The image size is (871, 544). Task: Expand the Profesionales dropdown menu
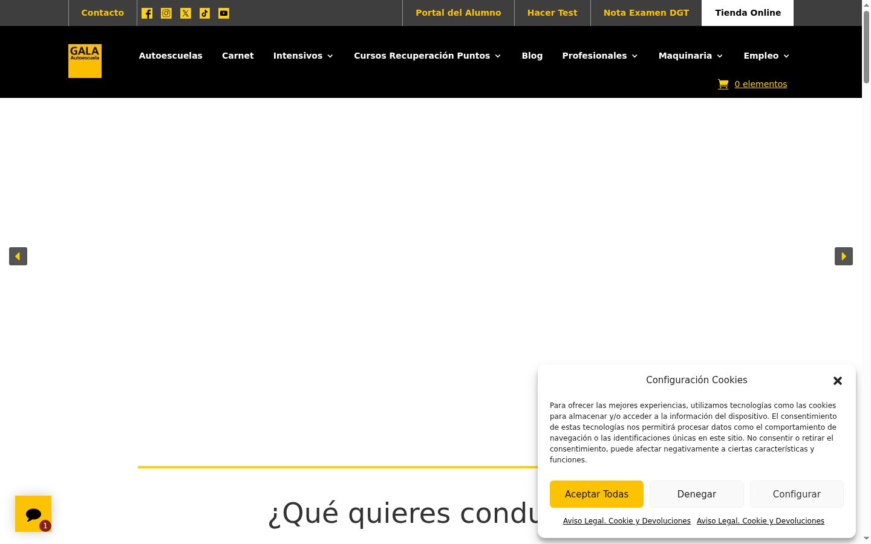(x=600, y=56)
